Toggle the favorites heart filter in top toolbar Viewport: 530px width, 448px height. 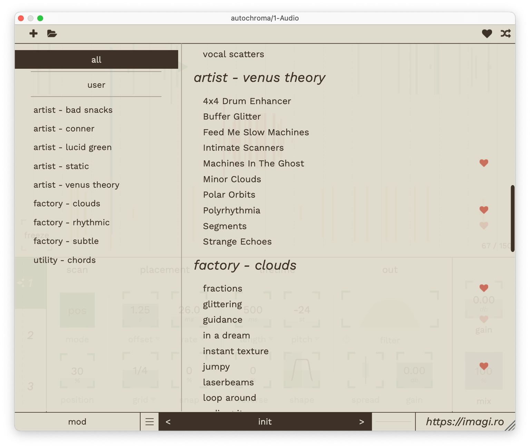click(x=487, y=33)
